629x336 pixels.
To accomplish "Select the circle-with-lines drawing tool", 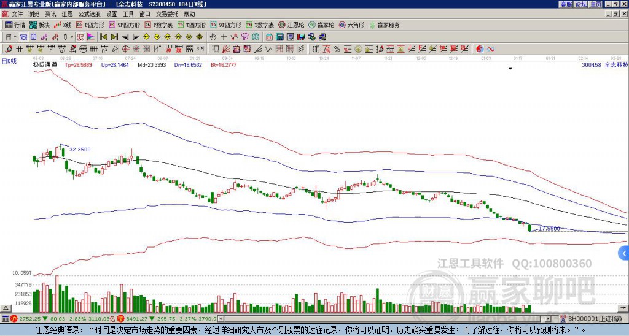I will [83, 49].
